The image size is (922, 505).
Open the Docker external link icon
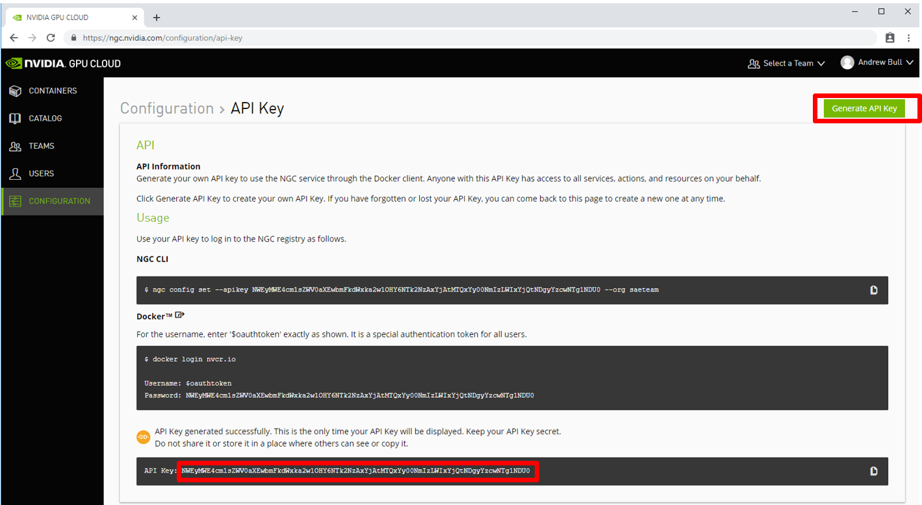pyautogui.click(x=180, y=315)
